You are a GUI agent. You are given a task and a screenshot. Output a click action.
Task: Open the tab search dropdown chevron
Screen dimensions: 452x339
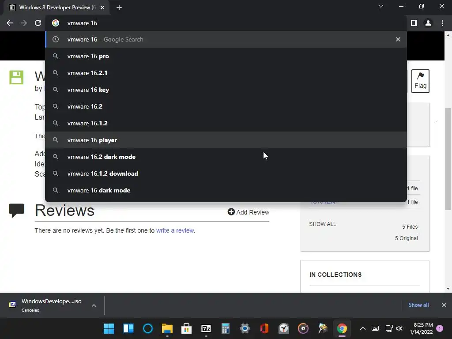381,6
